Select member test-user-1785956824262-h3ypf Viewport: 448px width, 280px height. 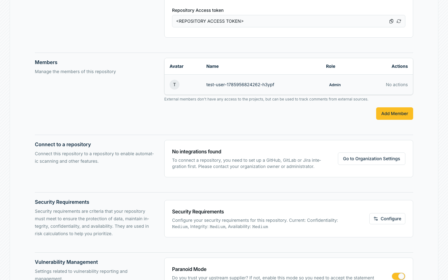(x=240, y=85)
